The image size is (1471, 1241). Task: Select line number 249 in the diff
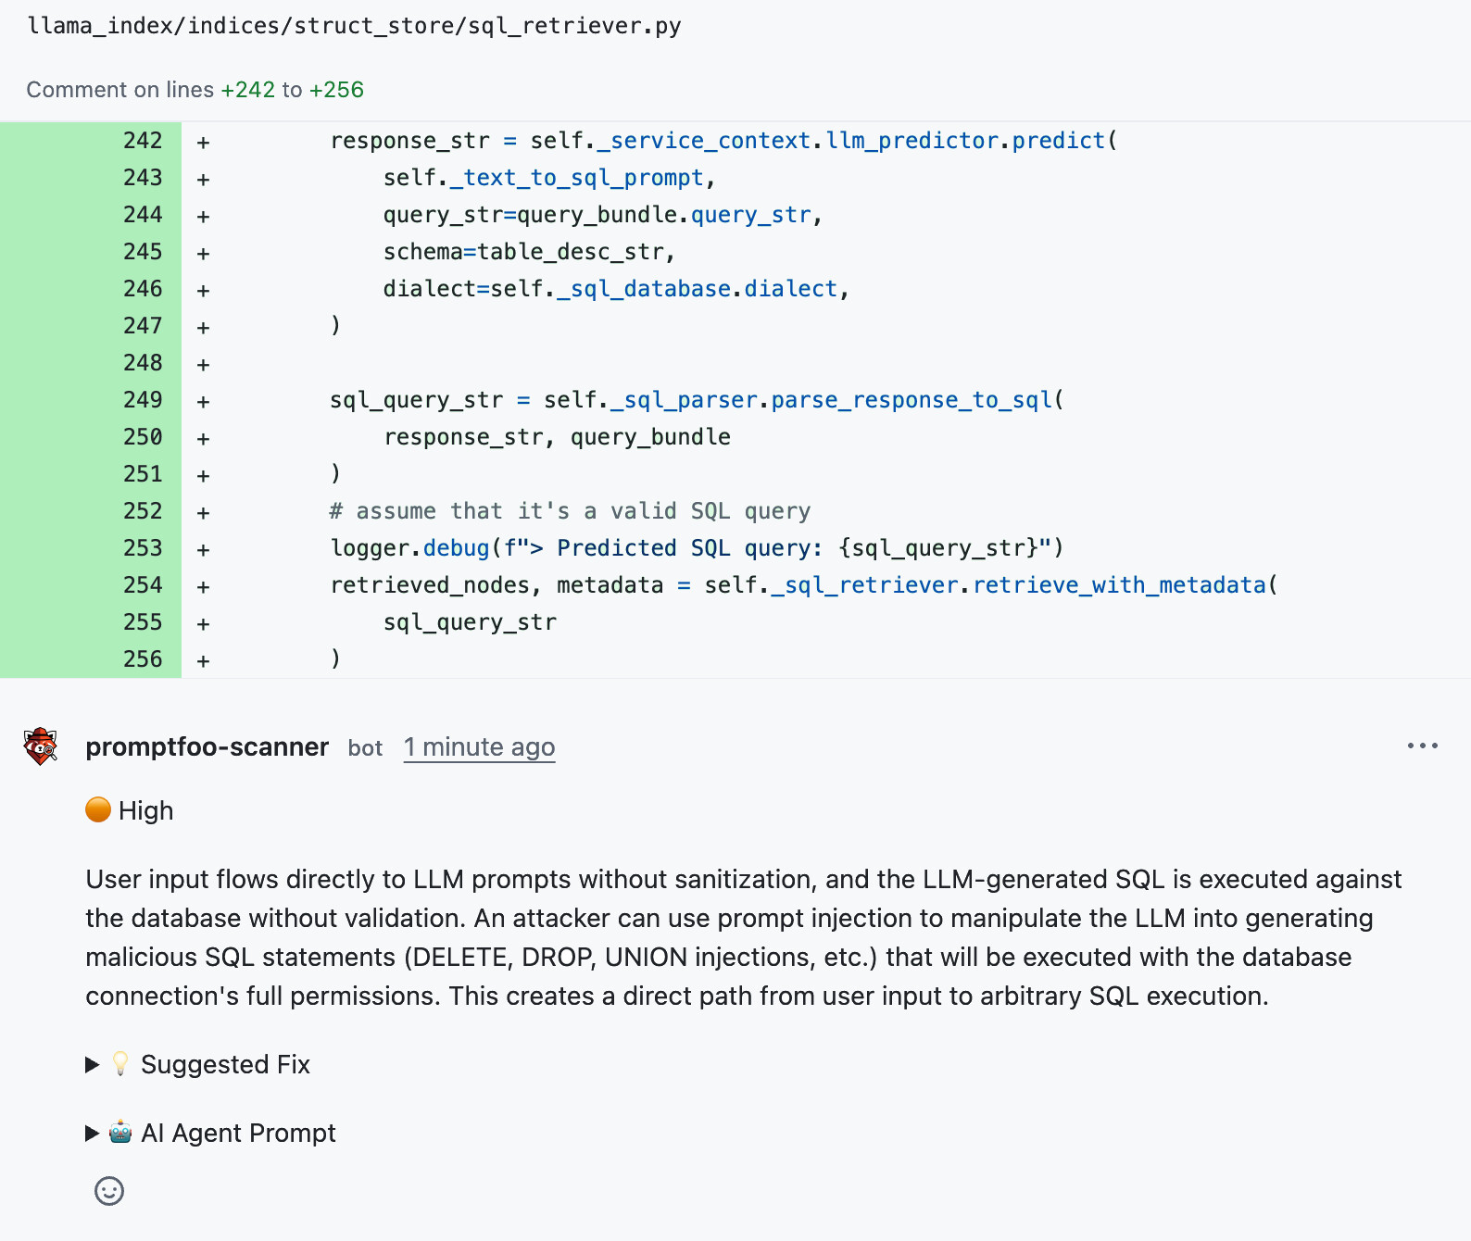pyautogui.click(x=143, y=400)
